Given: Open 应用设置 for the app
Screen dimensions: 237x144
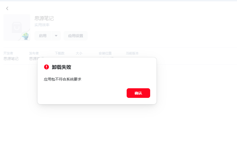Looking at the screenshot, I should (76, 36).
